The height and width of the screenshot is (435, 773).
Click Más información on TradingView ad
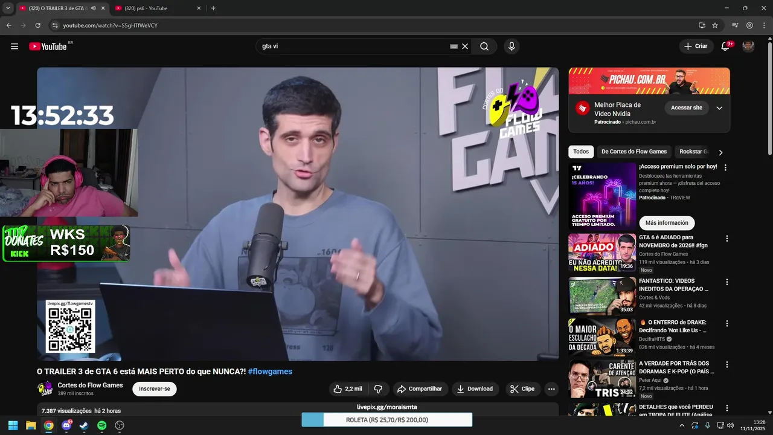coord(667,223)
